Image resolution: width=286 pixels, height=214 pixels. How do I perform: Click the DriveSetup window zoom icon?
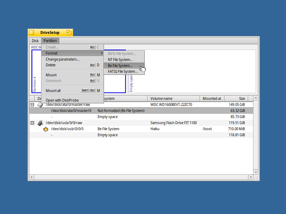pyautogui.click(x=69, y=32)
